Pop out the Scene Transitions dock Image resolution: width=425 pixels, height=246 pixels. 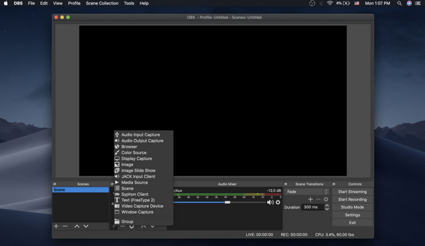click(286, 184)
